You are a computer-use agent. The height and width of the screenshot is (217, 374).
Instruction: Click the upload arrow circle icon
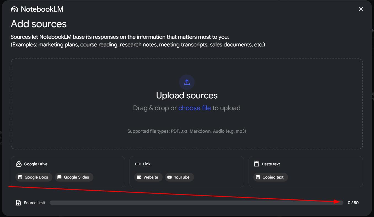187,82
